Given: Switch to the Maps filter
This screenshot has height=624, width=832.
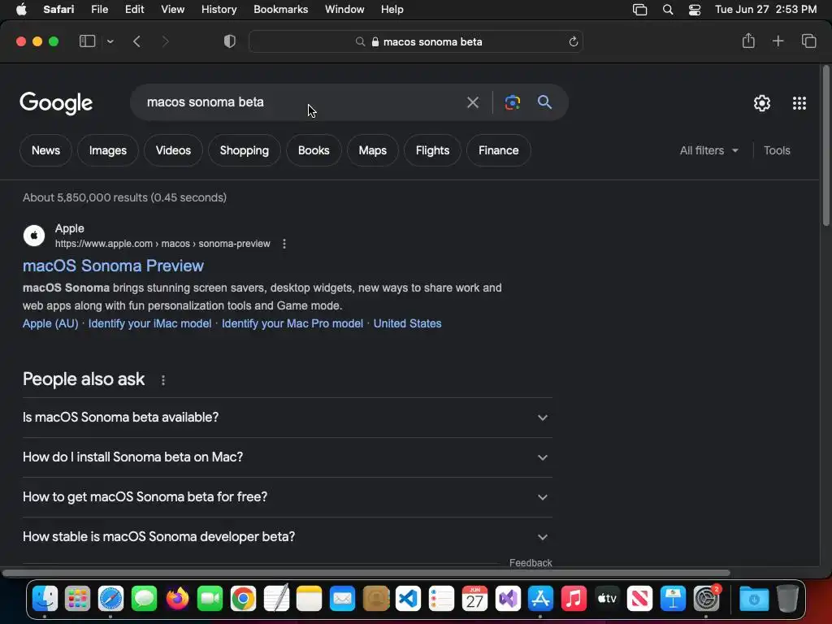Looking at the screenshot, I should click(372, 150).
